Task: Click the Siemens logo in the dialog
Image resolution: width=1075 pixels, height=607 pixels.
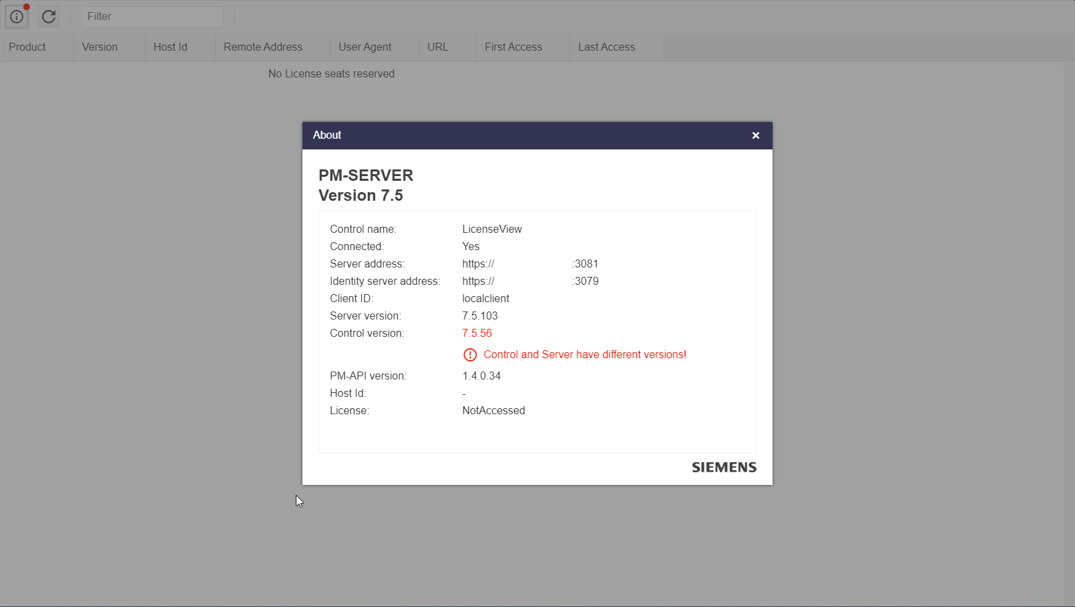Action: [724, 468]
